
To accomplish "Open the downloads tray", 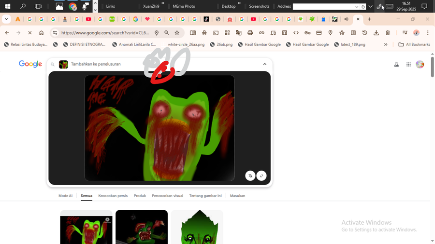I will 376,33.
